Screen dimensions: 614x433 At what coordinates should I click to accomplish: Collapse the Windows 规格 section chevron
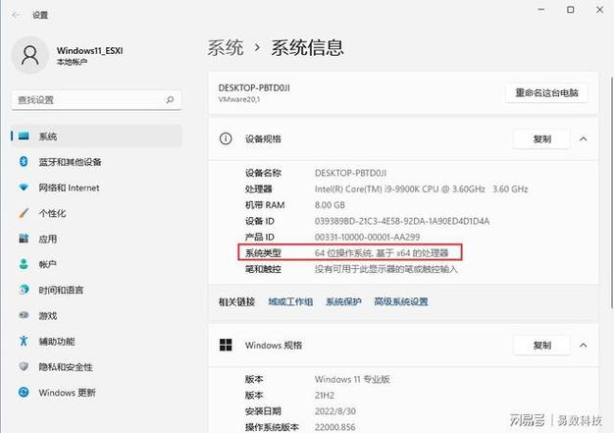[x=584, y=345]
